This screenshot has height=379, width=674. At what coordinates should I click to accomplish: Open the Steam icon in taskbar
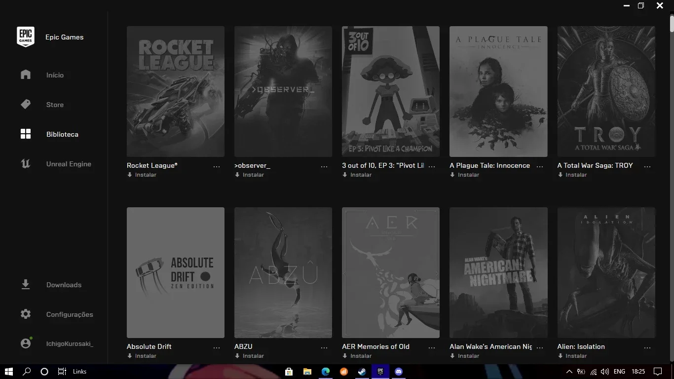click(x=362, y=372)
